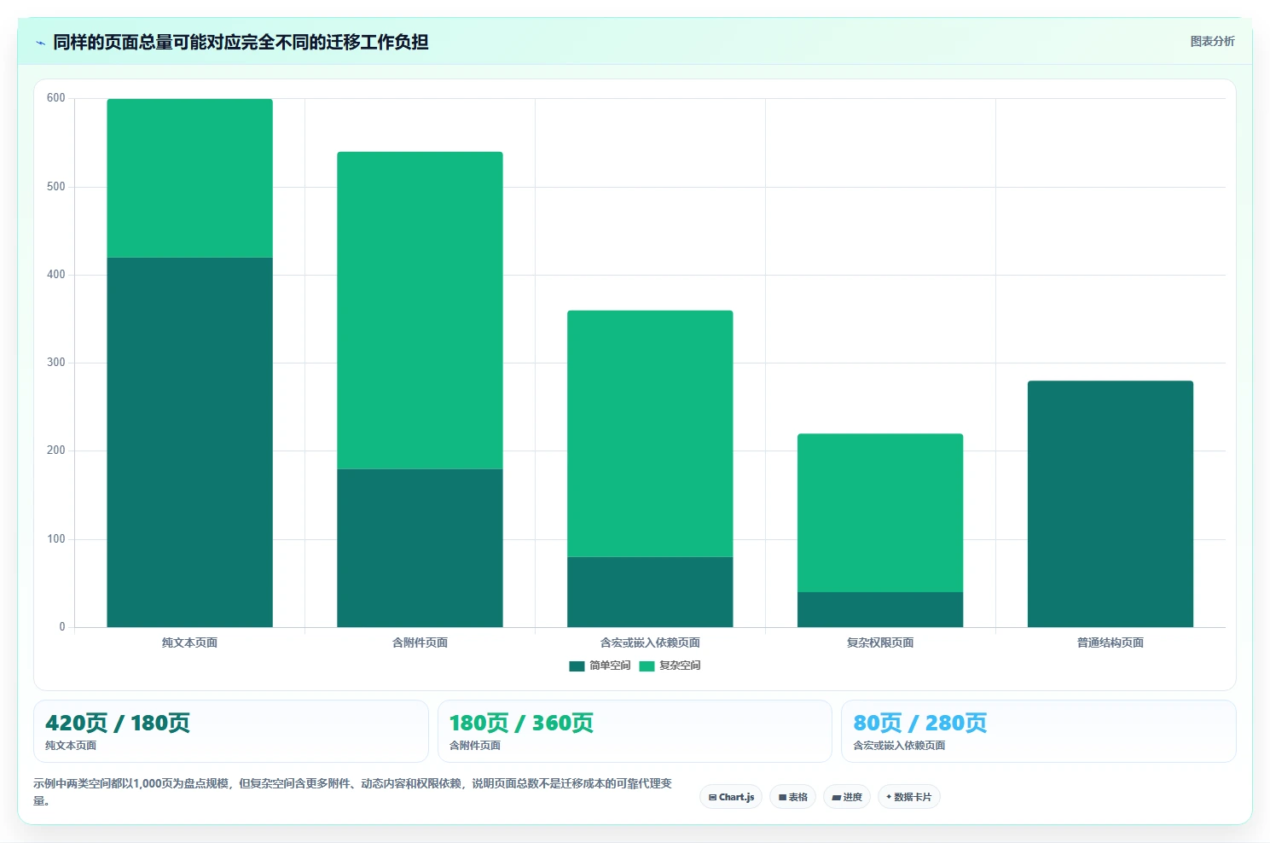The height and width of the screenshot is (843, 1270).
Task: Click the 复杂空间 legend text
Action: point(680,666)
